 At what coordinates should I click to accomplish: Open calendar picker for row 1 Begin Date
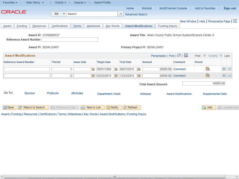coord(116,69)
